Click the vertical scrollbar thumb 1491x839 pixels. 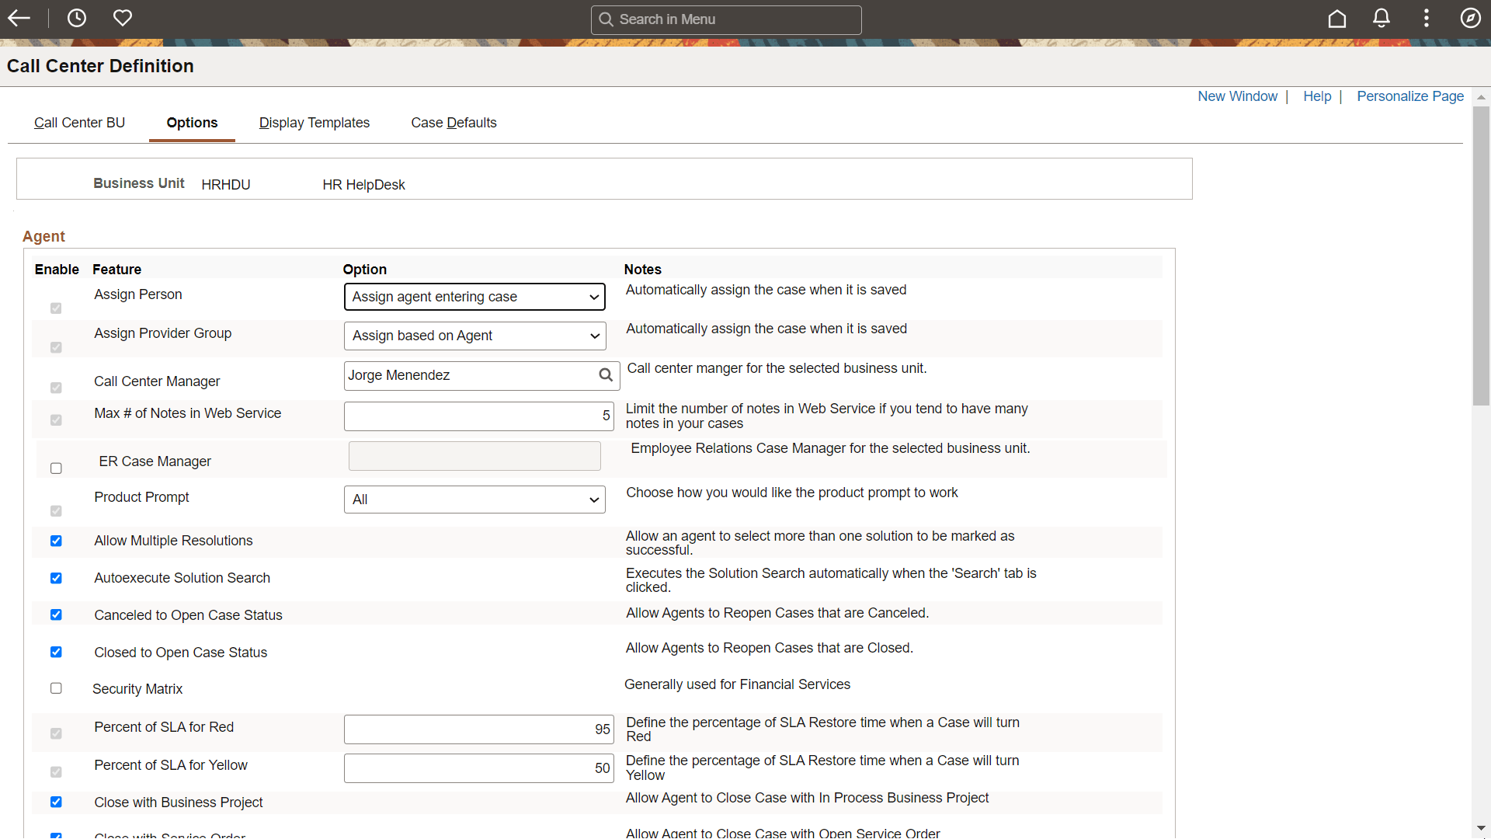pyautogui.click(x=1481, y=256)
